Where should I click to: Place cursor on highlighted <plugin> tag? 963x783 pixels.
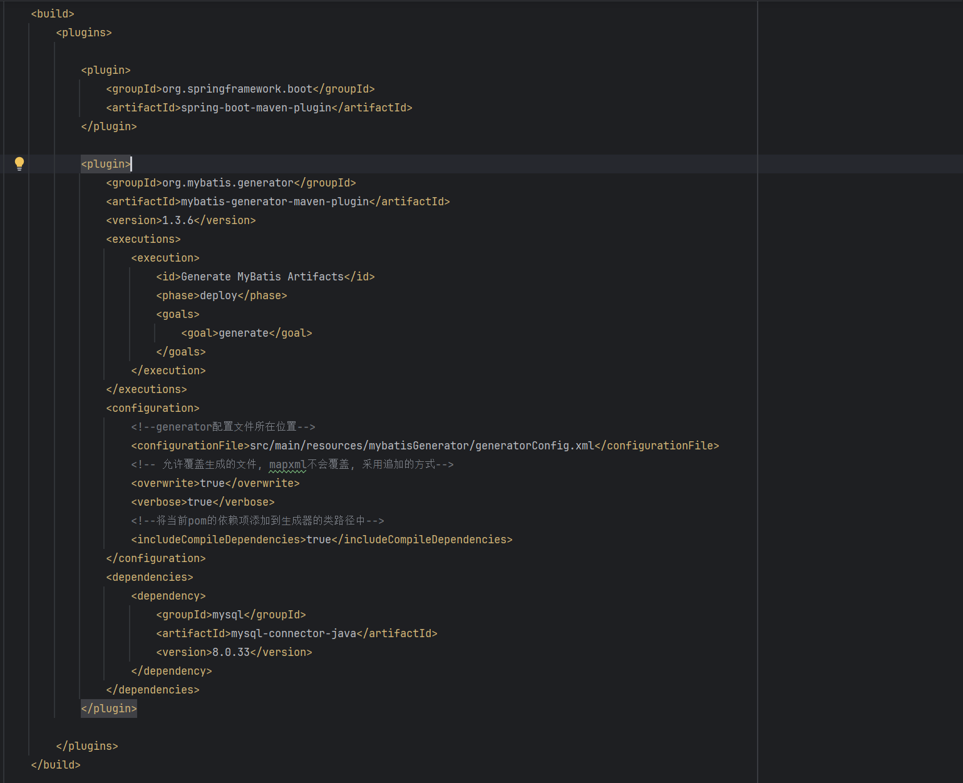coord(106,164)
